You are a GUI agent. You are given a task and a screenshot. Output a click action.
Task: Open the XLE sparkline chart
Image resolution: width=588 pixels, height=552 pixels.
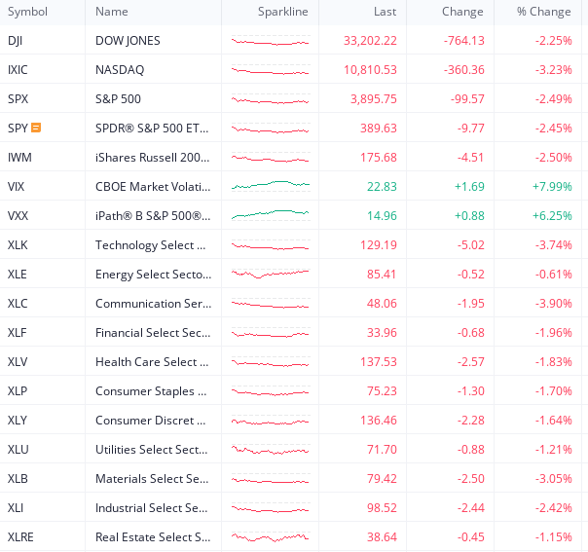(x=271, y=275)
